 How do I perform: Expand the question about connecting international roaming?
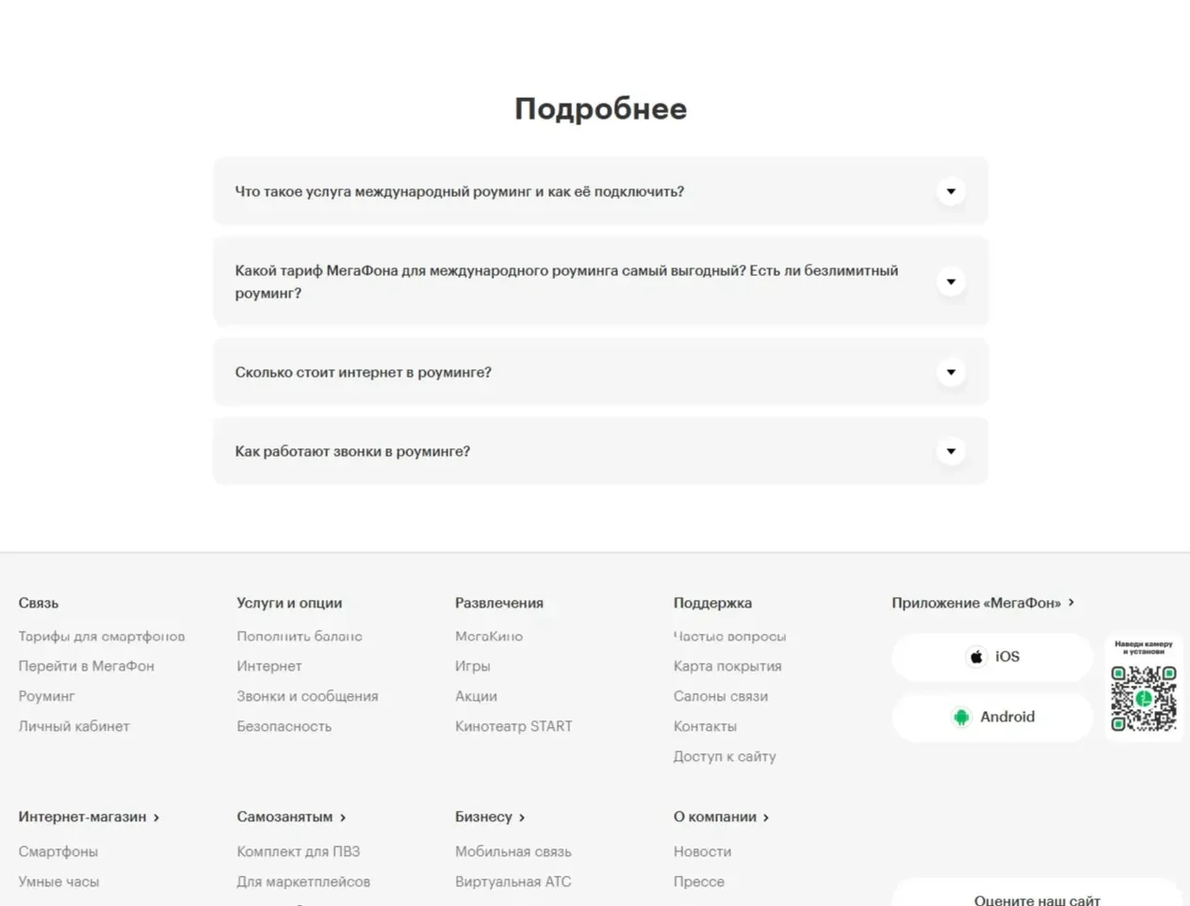pos(600,191)
